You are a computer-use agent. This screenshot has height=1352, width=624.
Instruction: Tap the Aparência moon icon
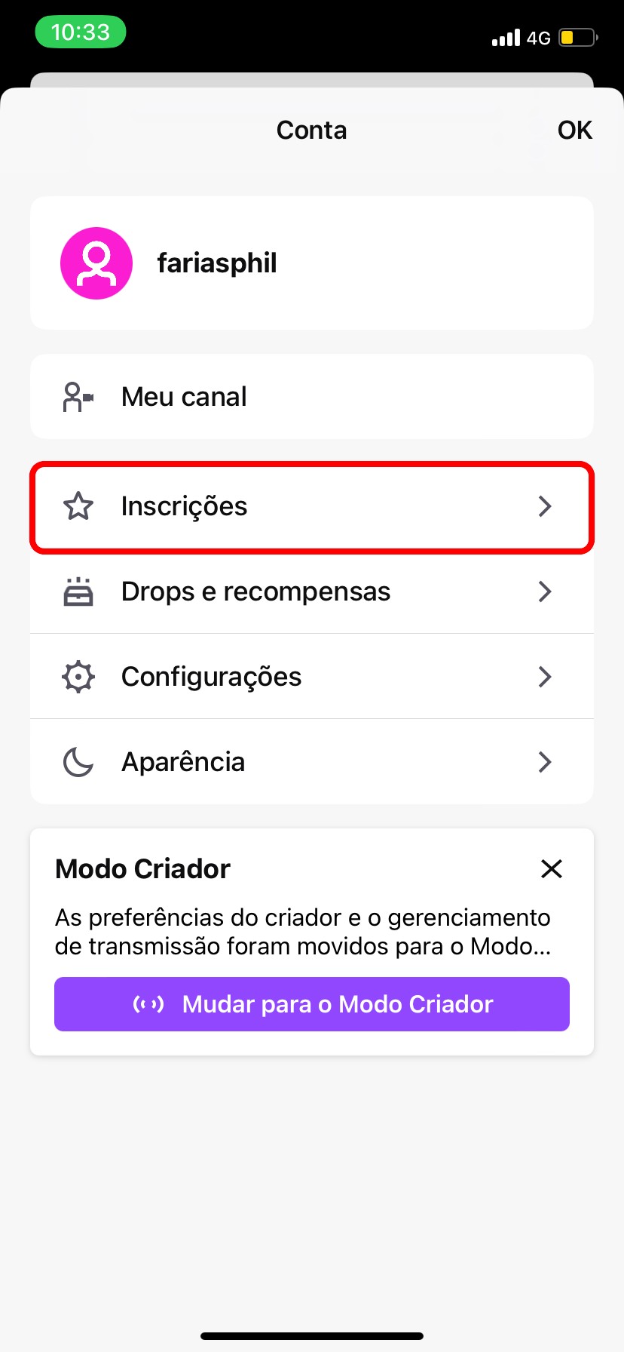[x=78, y=762]
